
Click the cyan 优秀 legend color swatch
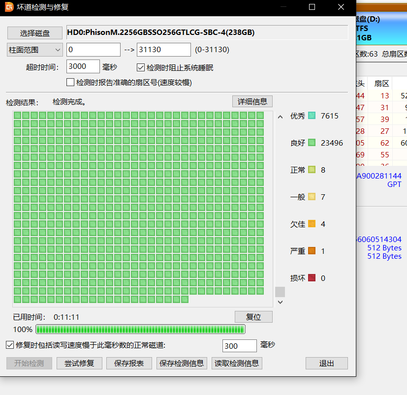[312, 116]
